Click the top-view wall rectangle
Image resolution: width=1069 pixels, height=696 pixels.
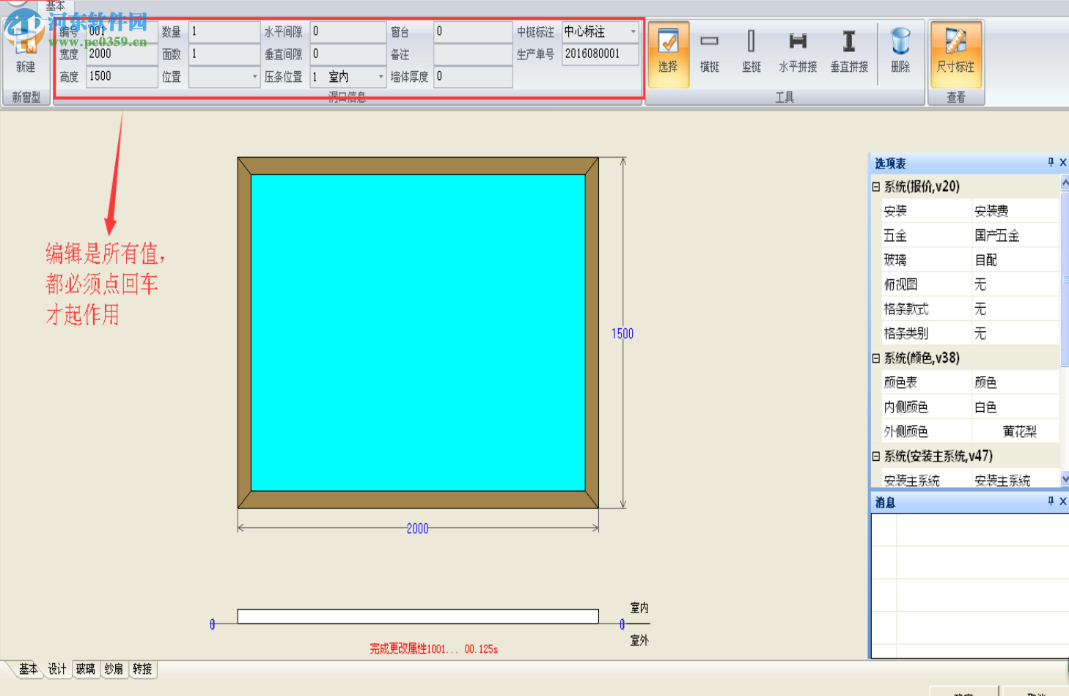pos(418,616)
